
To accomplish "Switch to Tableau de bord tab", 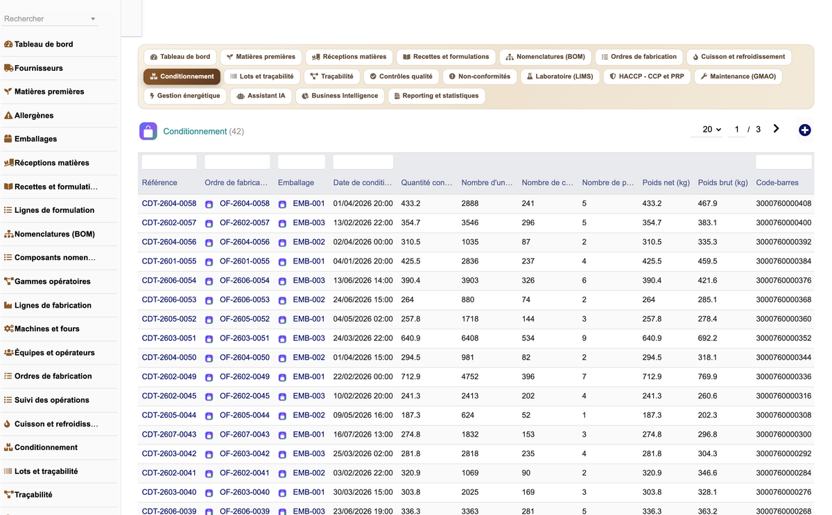I will click(x=180, y=57).
